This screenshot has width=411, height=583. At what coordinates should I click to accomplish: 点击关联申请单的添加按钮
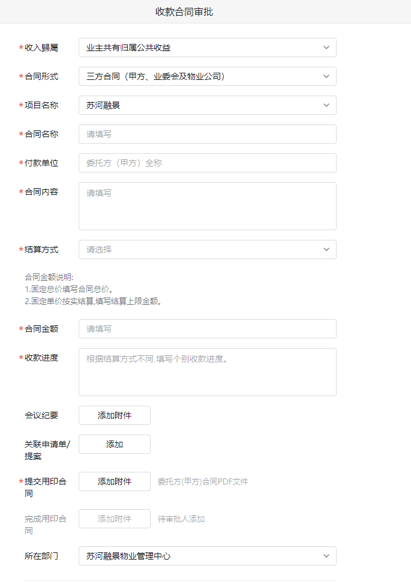point(114,444)
